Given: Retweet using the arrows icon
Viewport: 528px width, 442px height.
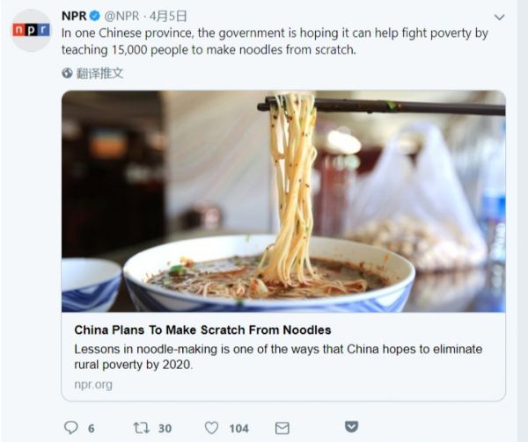Looking at the screenshot, I should pyautogui.click(x=142, y=428).
